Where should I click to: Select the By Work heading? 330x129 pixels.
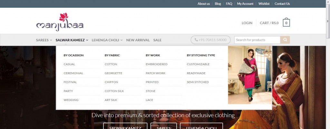coord(153,55)
